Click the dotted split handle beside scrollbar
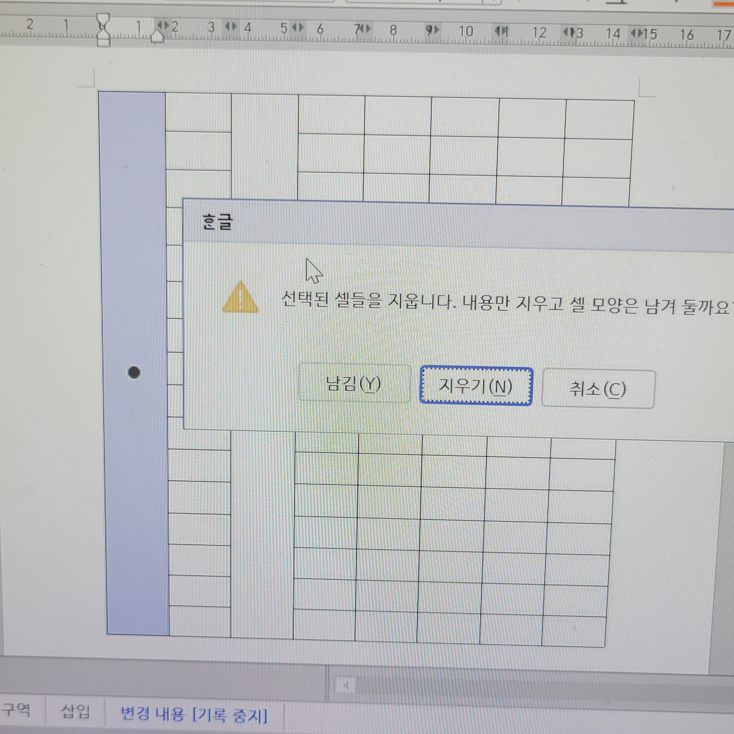 327,683
